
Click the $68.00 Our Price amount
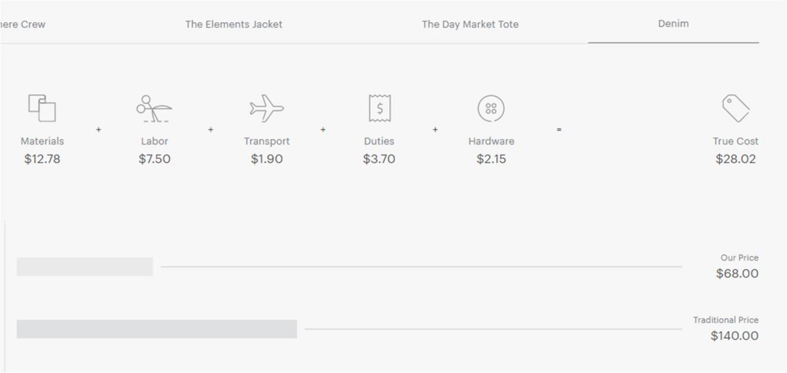(x=737, y=273)
